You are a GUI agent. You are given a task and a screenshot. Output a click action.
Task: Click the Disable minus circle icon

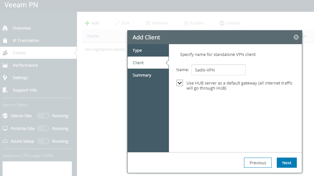coord(222,23)
